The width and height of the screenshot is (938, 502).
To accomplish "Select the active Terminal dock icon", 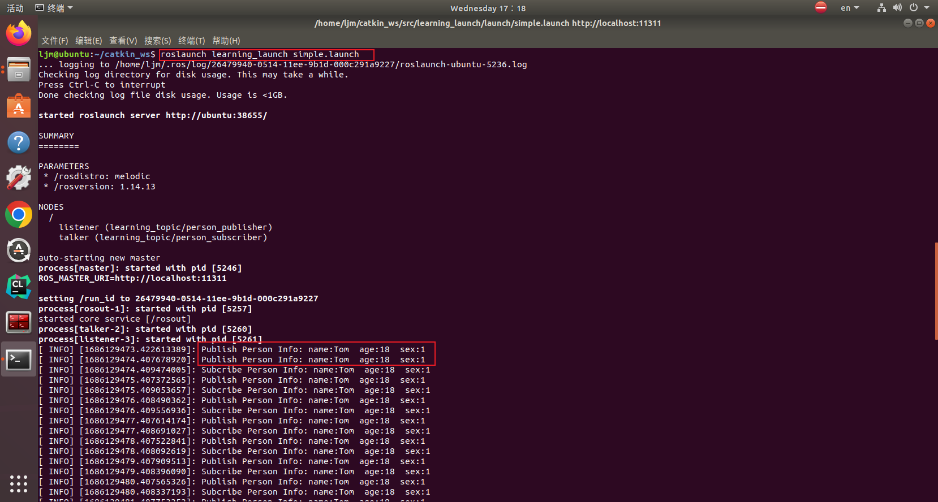I will point(19,360).
